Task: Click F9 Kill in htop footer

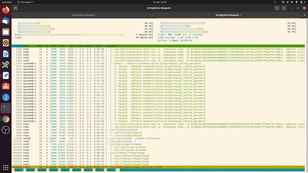Action: click(x=110, y=170)
